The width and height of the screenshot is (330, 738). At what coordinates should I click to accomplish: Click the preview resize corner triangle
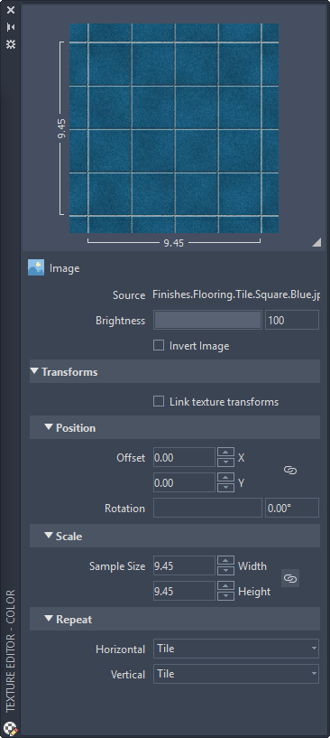click(316, 242)
